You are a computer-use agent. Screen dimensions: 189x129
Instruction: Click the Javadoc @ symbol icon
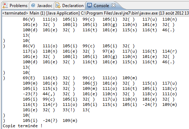click(x=33, y=5)
